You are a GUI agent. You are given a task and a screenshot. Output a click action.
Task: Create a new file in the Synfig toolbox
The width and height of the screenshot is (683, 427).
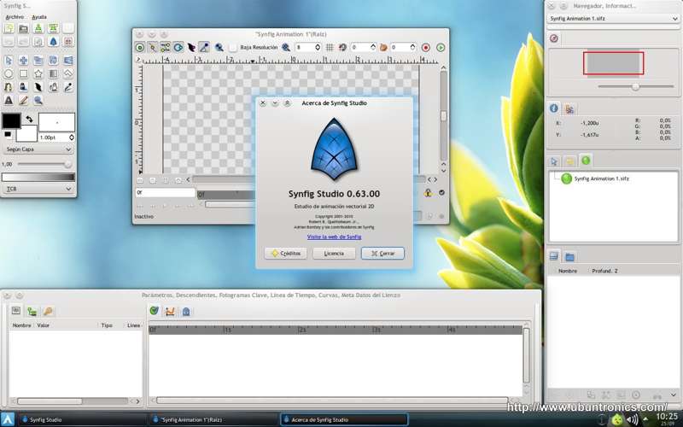pyautogui.click(x=9, y=28)
